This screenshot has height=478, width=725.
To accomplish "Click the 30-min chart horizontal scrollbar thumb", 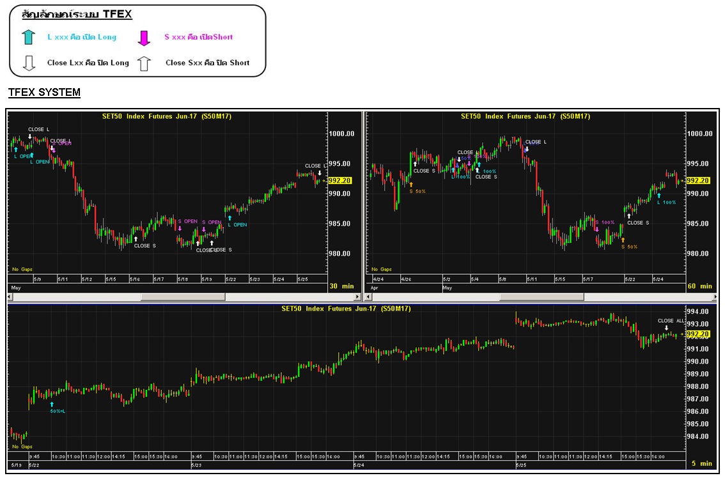I will [183, 297].
